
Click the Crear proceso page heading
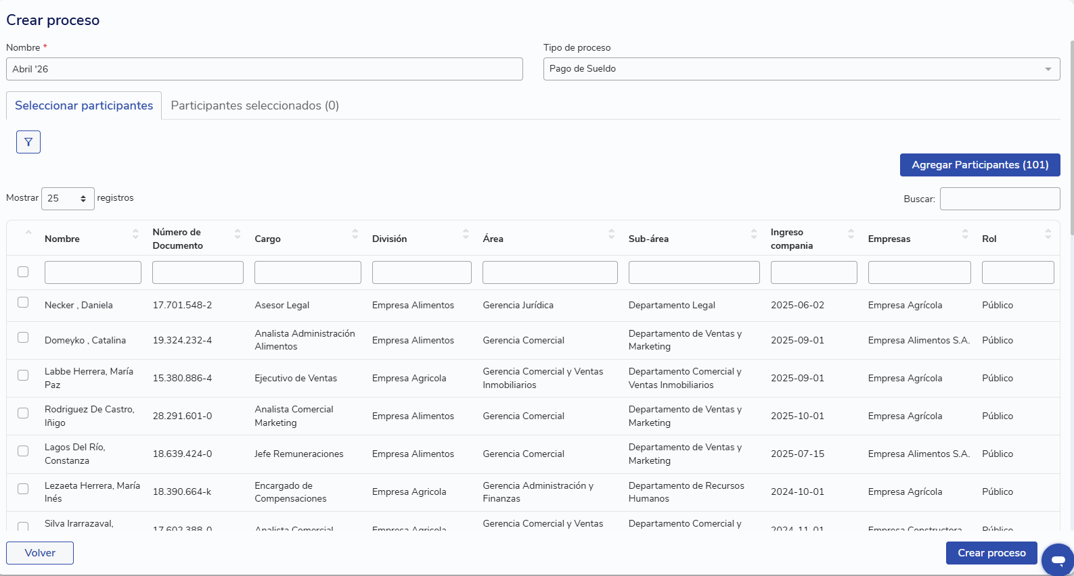(x=53, y=20)
